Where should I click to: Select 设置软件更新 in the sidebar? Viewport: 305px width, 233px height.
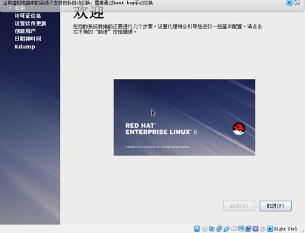pyautogui.click(x=30, y=23)
